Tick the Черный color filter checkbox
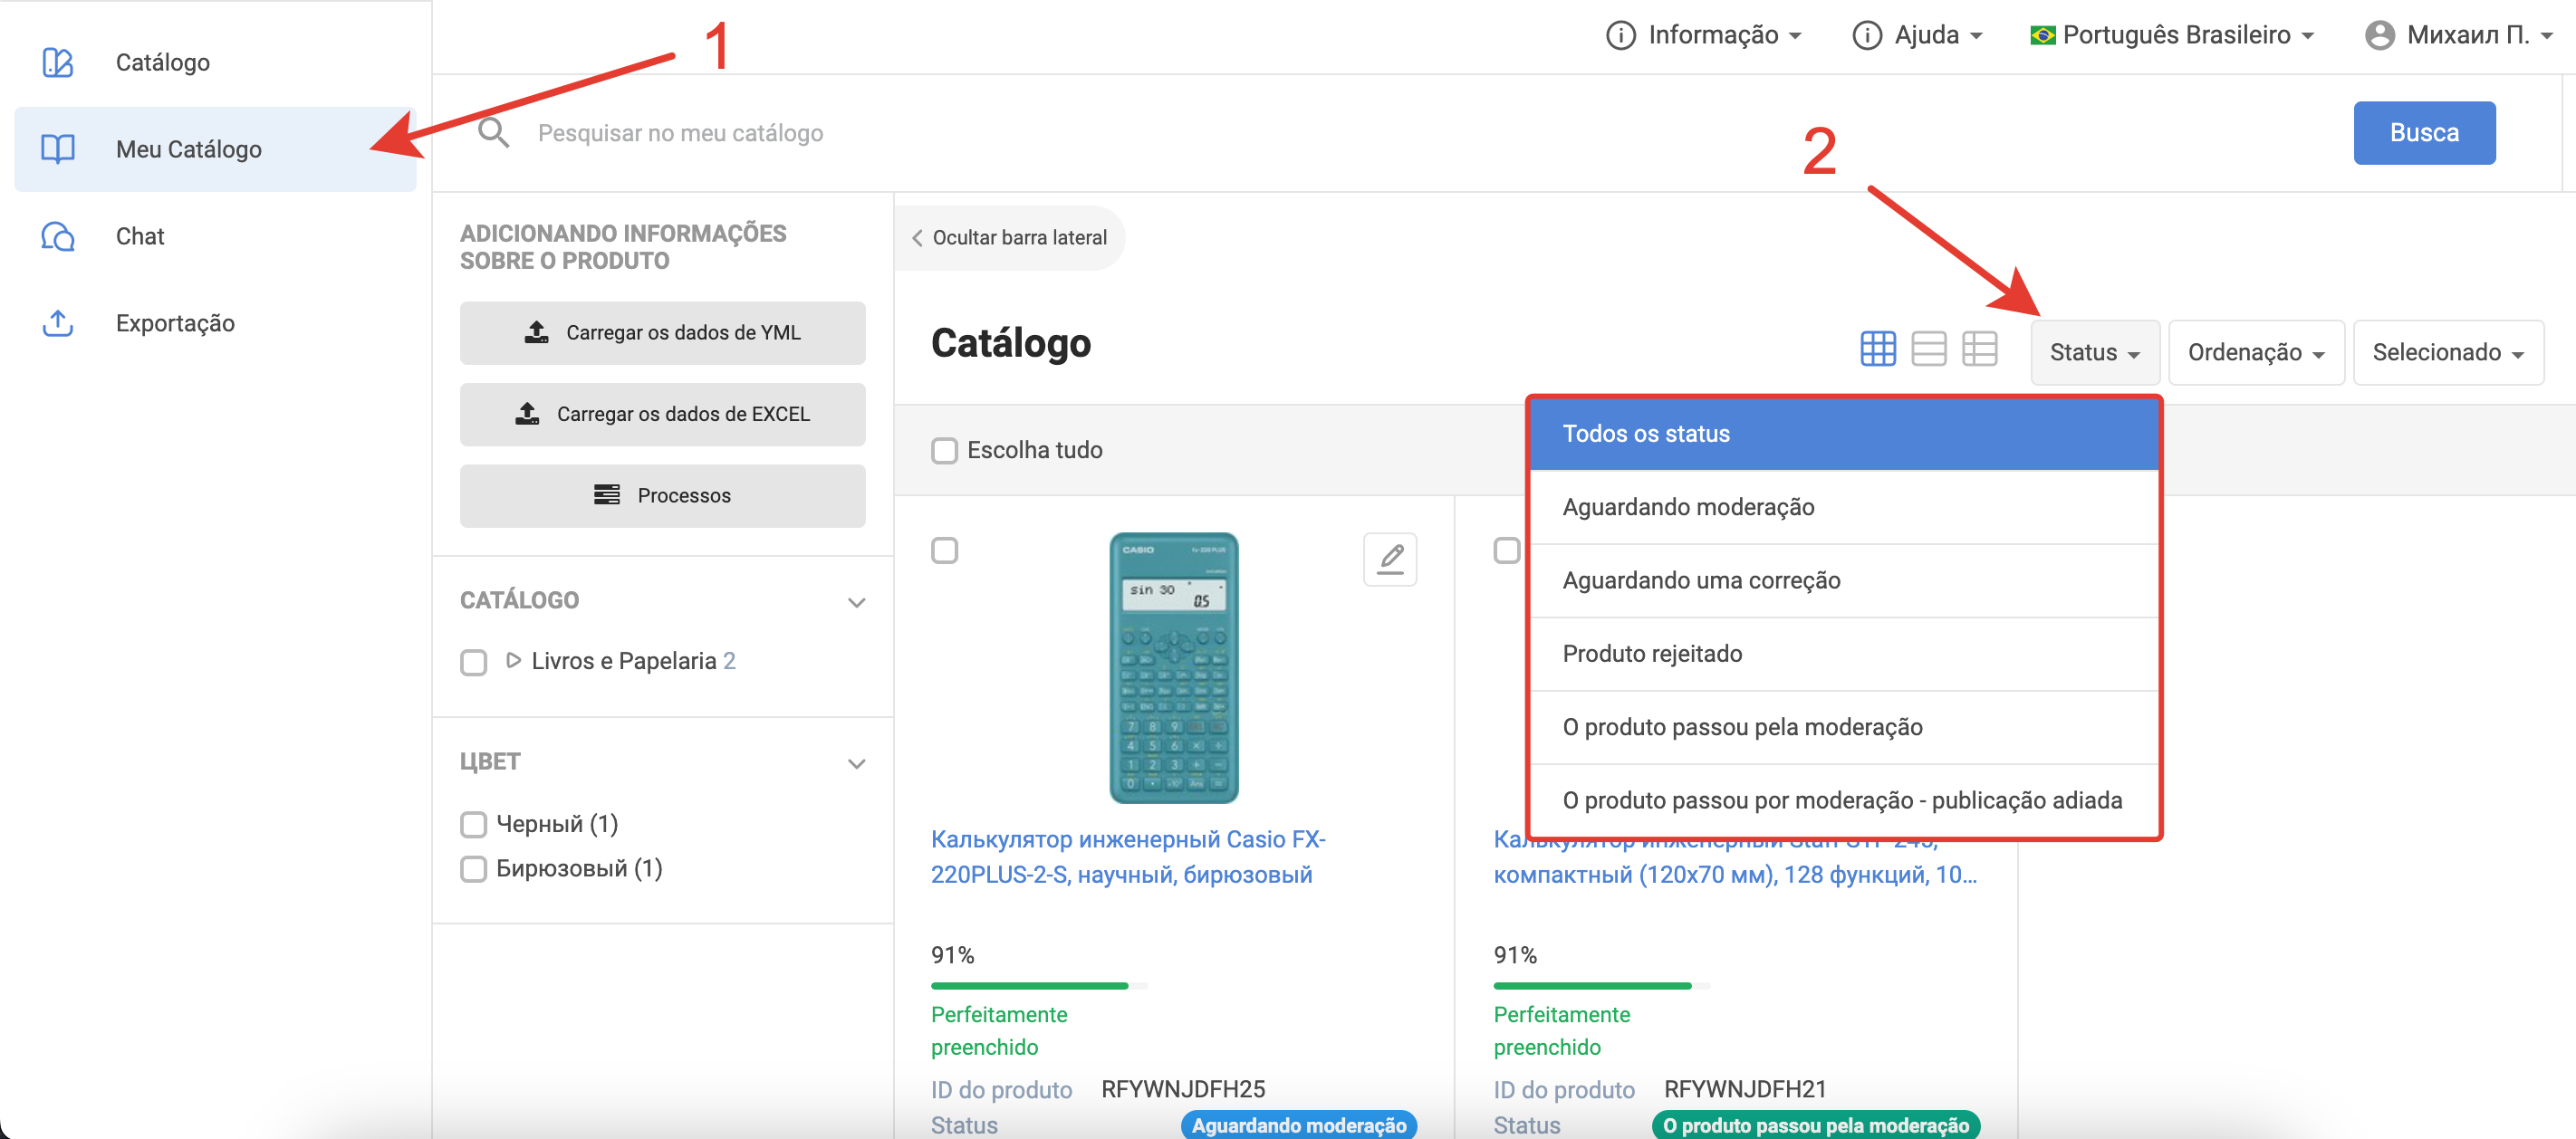 [x=473, y=824]
